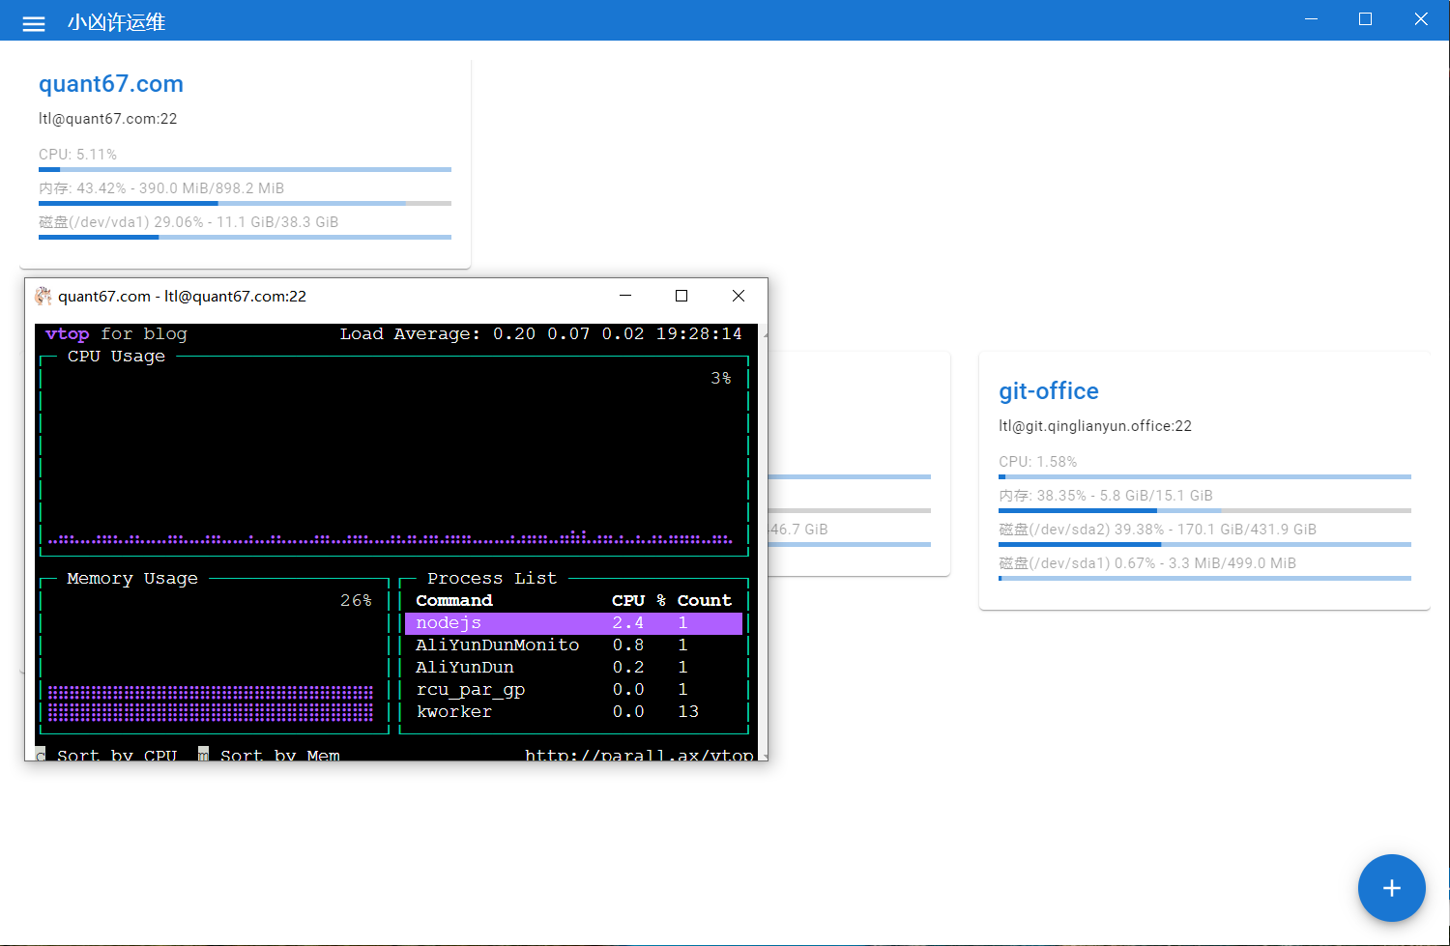Select the AliYunDun process row
1450x946 pixels.
(573, 668)
